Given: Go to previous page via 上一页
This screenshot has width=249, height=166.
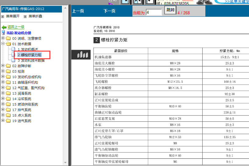Looking at the screenshot, I should [x=78, y=11].
